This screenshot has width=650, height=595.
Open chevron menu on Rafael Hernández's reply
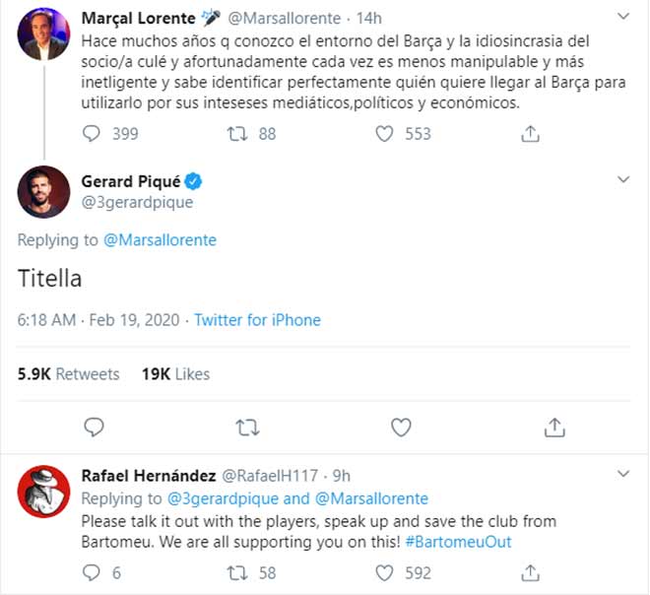click(622, 475)
